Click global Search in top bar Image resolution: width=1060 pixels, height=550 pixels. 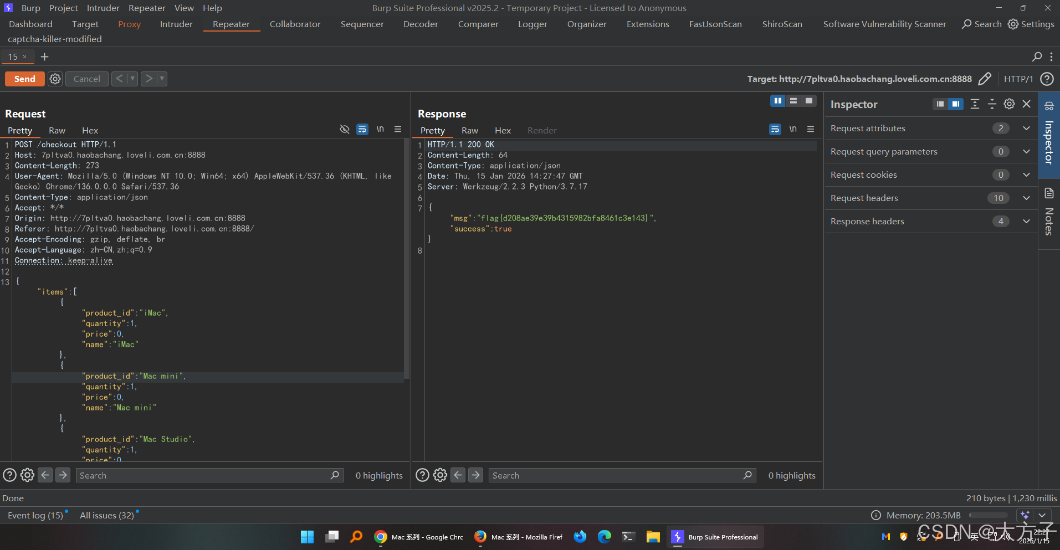tap(982, 24)
